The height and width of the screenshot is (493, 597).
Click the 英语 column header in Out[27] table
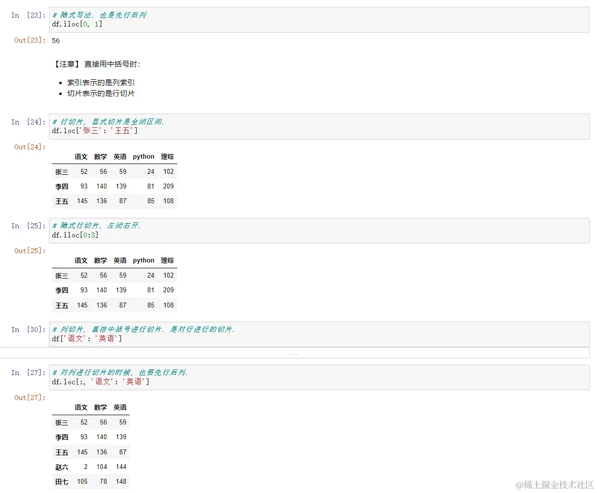[120, 407]
